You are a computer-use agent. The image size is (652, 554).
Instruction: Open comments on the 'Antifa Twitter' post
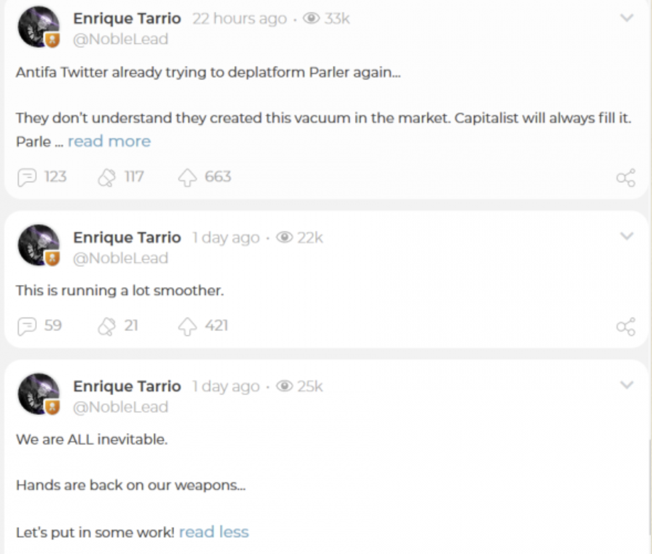pos(27,177)
